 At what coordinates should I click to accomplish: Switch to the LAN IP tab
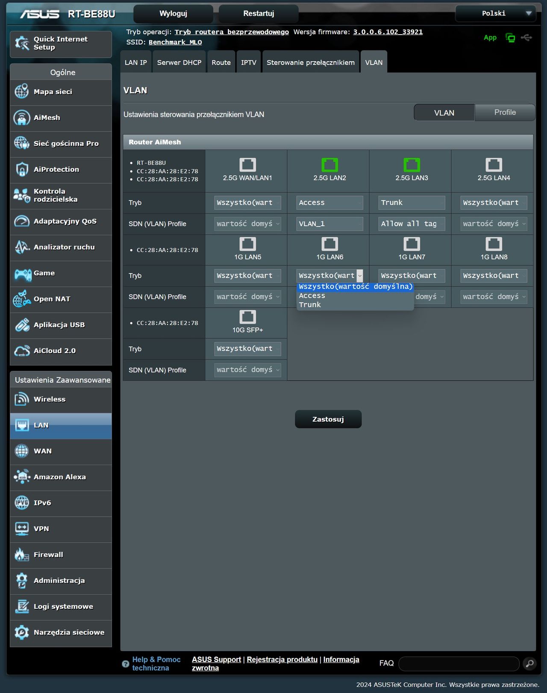[x=136, y=62]
